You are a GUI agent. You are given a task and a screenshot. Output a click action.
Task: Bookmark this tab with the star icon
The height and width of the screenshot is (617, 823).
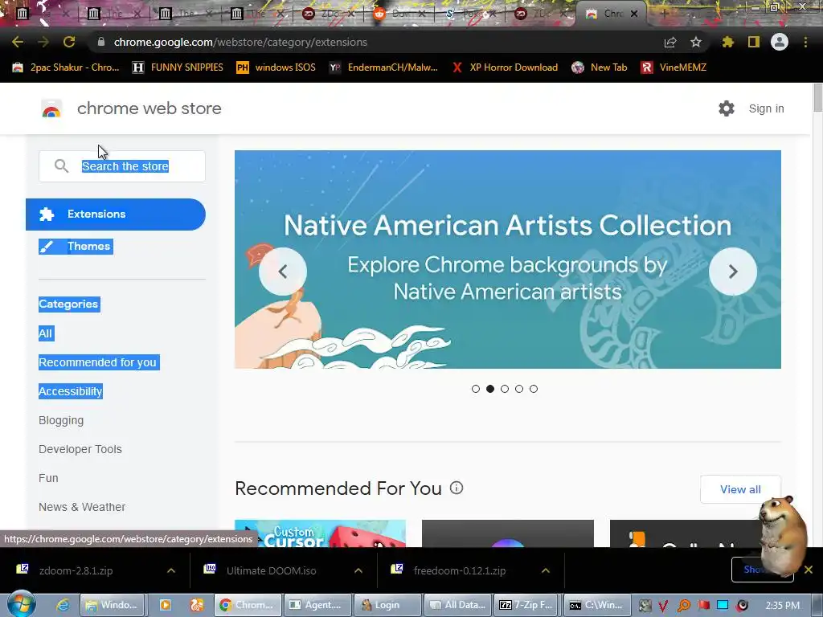click(x=695, y=42)
